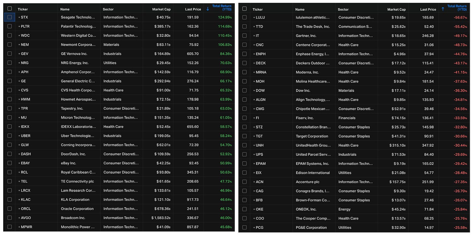Tick the select-all checkbox in left table header
Image resolution: width=474 pixels, height=235 pixels.
pos(9,8)
